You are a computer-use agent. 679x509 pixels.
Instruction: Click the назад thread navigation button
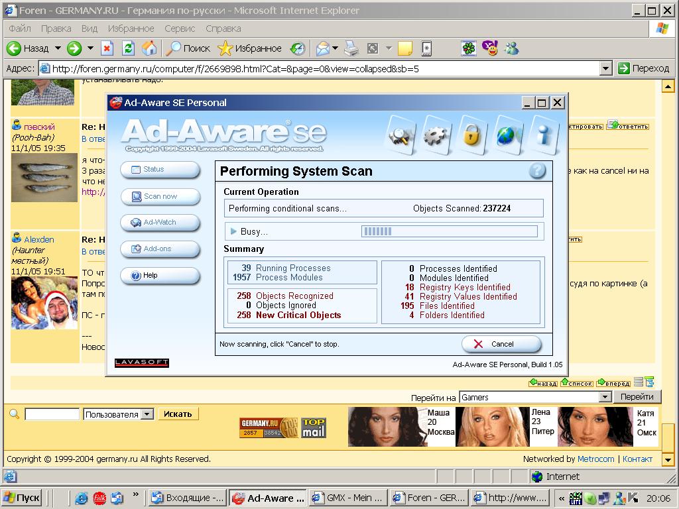tap(543, 383)
